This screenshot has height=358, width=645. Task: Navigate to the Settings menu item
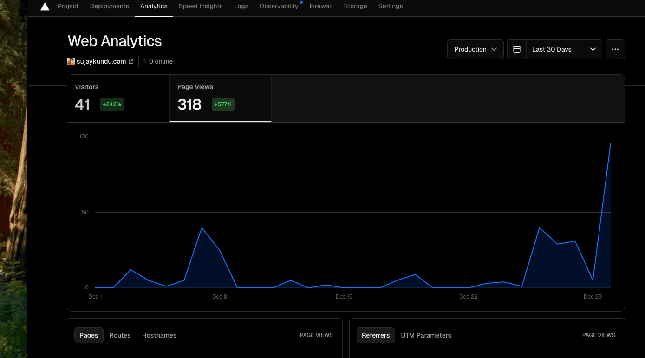[x=390, y=6]
